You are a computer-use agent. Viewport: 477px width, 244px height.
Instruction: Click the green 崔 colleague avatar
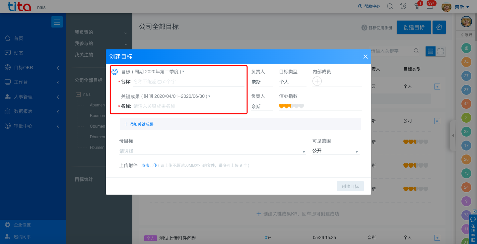[x=466, y=48]
